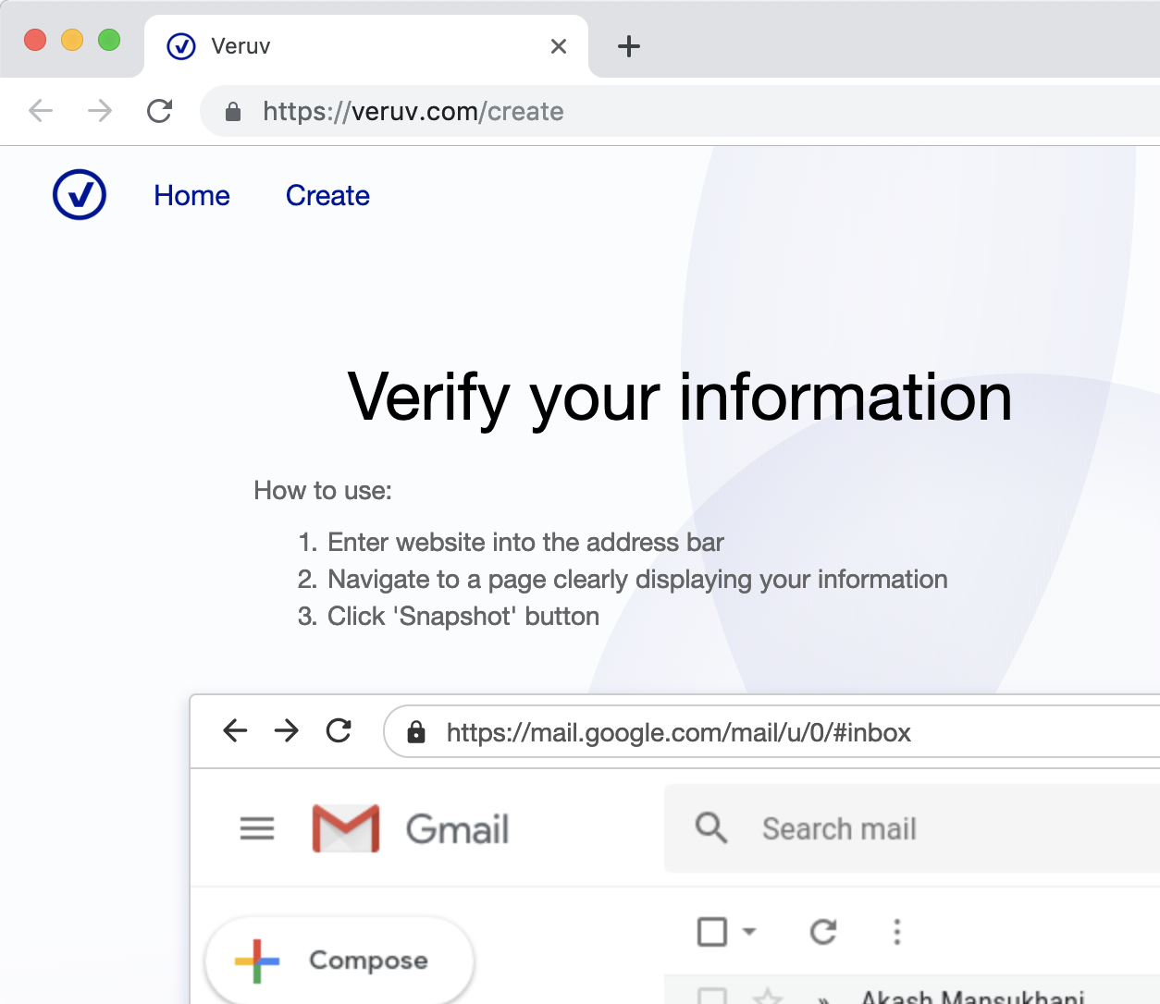Minimize the window with the yellow button
This screenshot has height=1004, width=1160.
(72, 41)
